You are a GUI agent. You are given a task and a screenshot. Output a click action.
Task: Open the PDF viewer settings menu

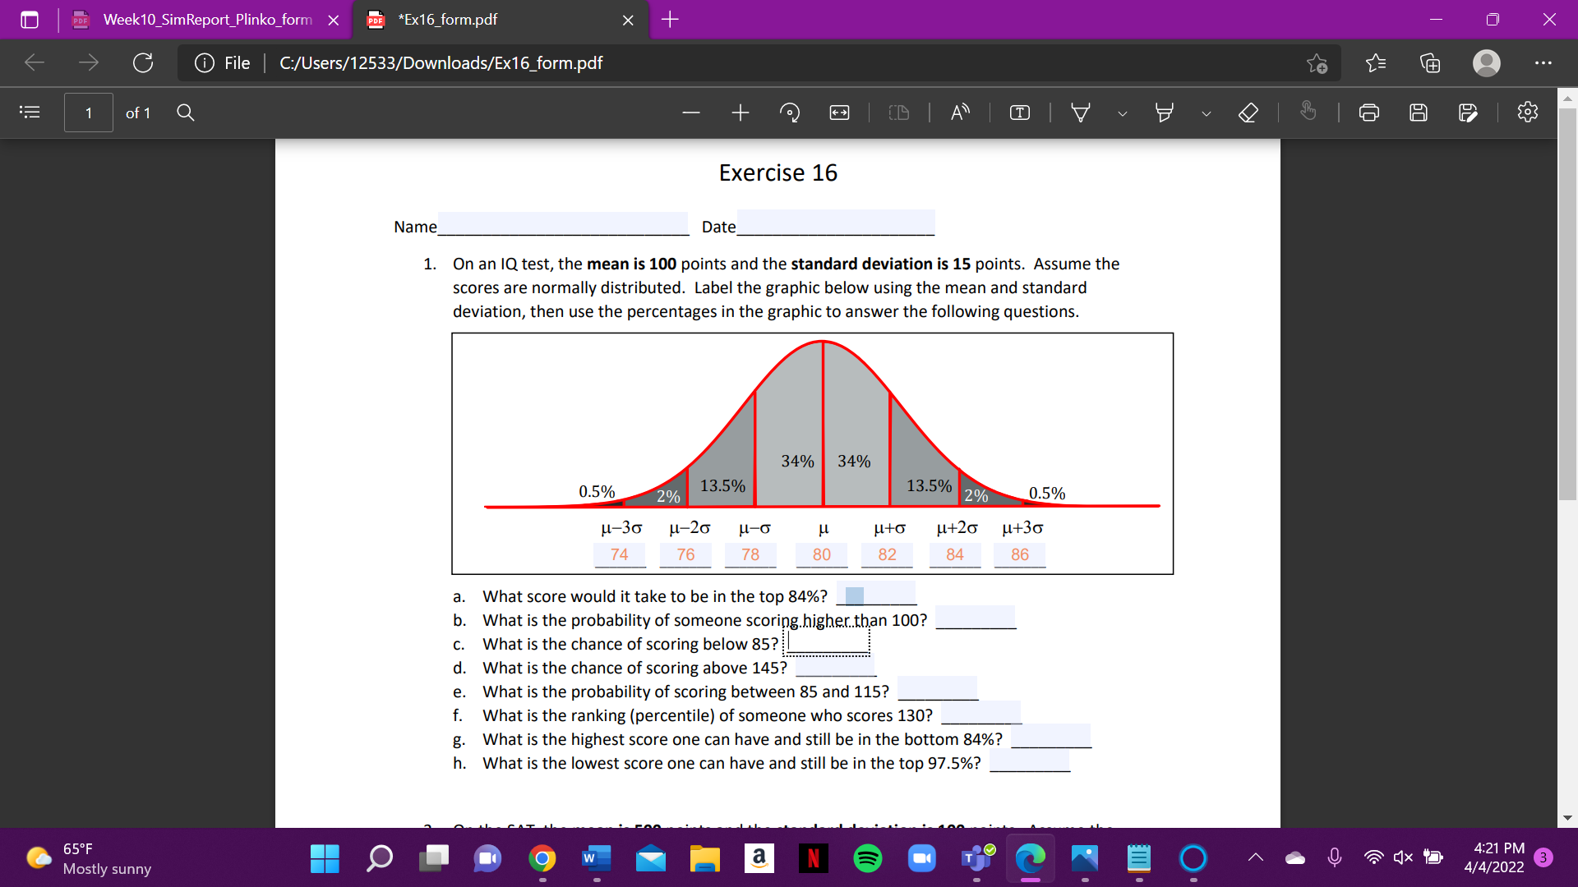pyautogui.click(x=1527, y=113)
